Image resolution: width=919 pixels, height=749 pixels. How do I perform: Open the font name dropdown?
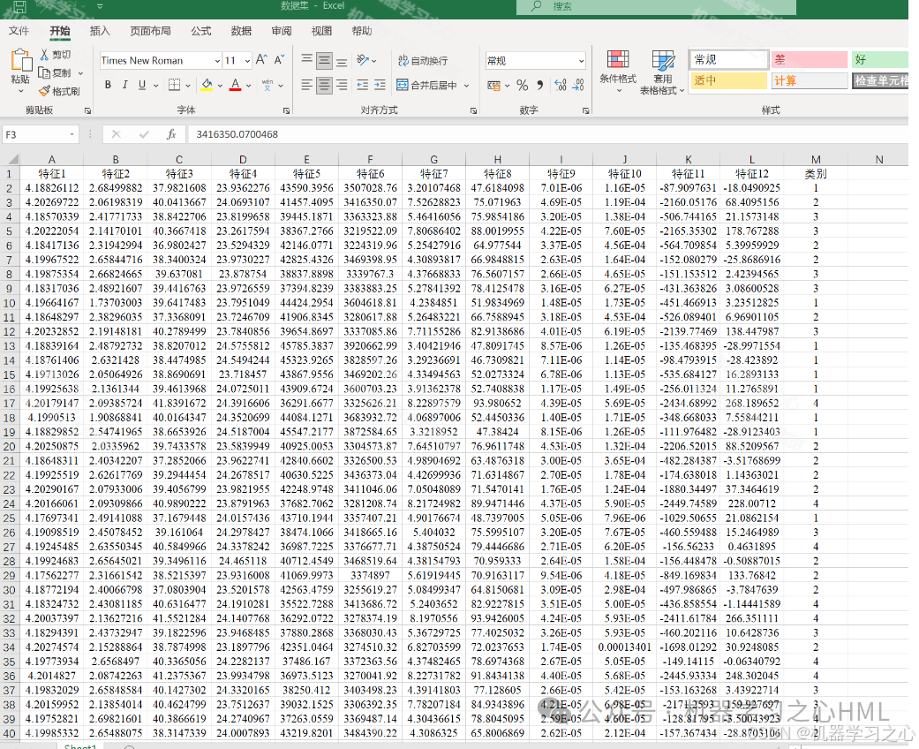[x=217, y=60]
